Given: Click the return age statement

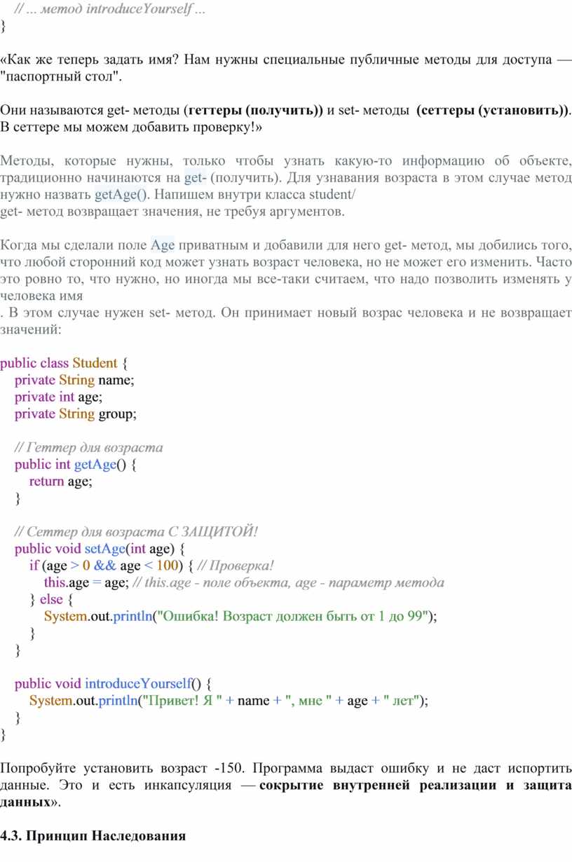Looking at the screenshot, I should point(61,481).
